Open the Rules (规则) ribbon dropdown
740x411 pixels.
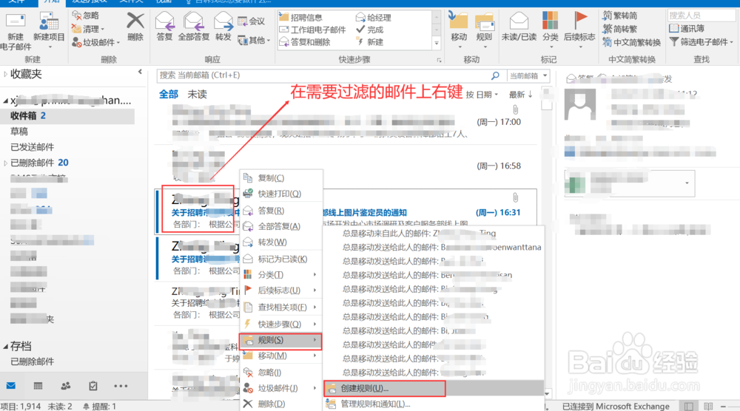click(484, 30)
